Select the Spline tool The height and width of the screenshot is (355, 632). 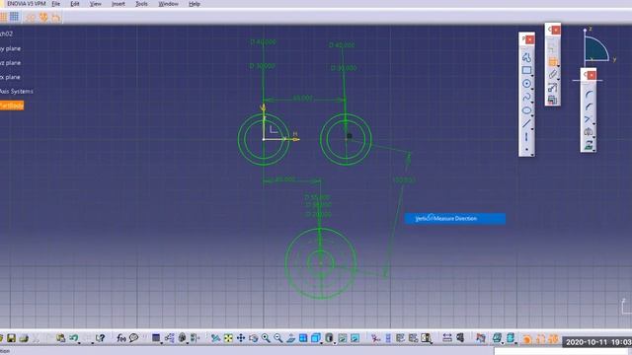pyautogui.click(x=526, y=97)
